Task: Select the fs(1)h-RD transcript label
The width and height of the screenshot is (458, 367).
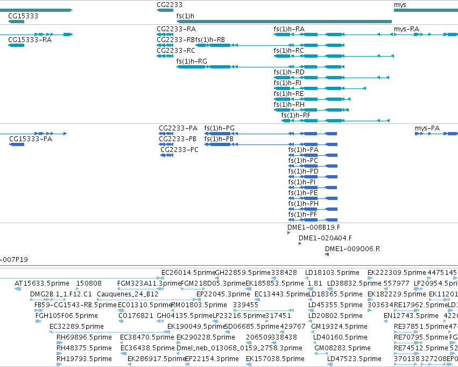Action: pyautogui.click(x=289, y=72)
